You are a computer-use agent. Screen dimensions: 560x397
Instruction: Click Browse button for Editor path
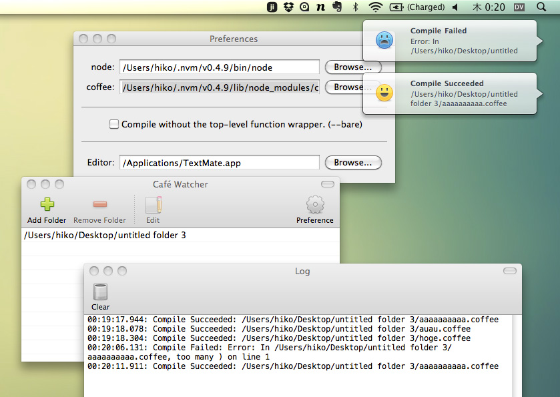point(353,163)
